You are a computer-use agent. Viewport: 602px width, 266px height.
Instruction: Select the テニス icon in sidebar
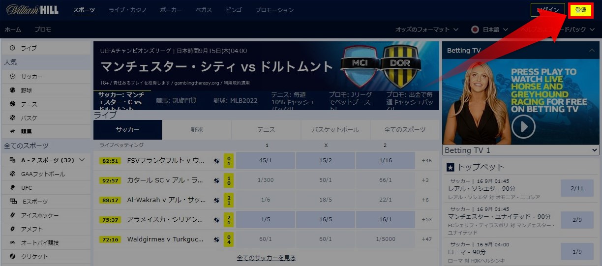[12, 104]
